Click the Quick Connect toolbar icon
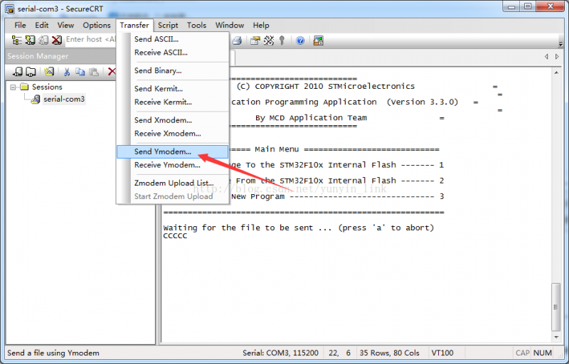Screen dimensions: 569x364 pyautogui.click(x=30, y=41)
